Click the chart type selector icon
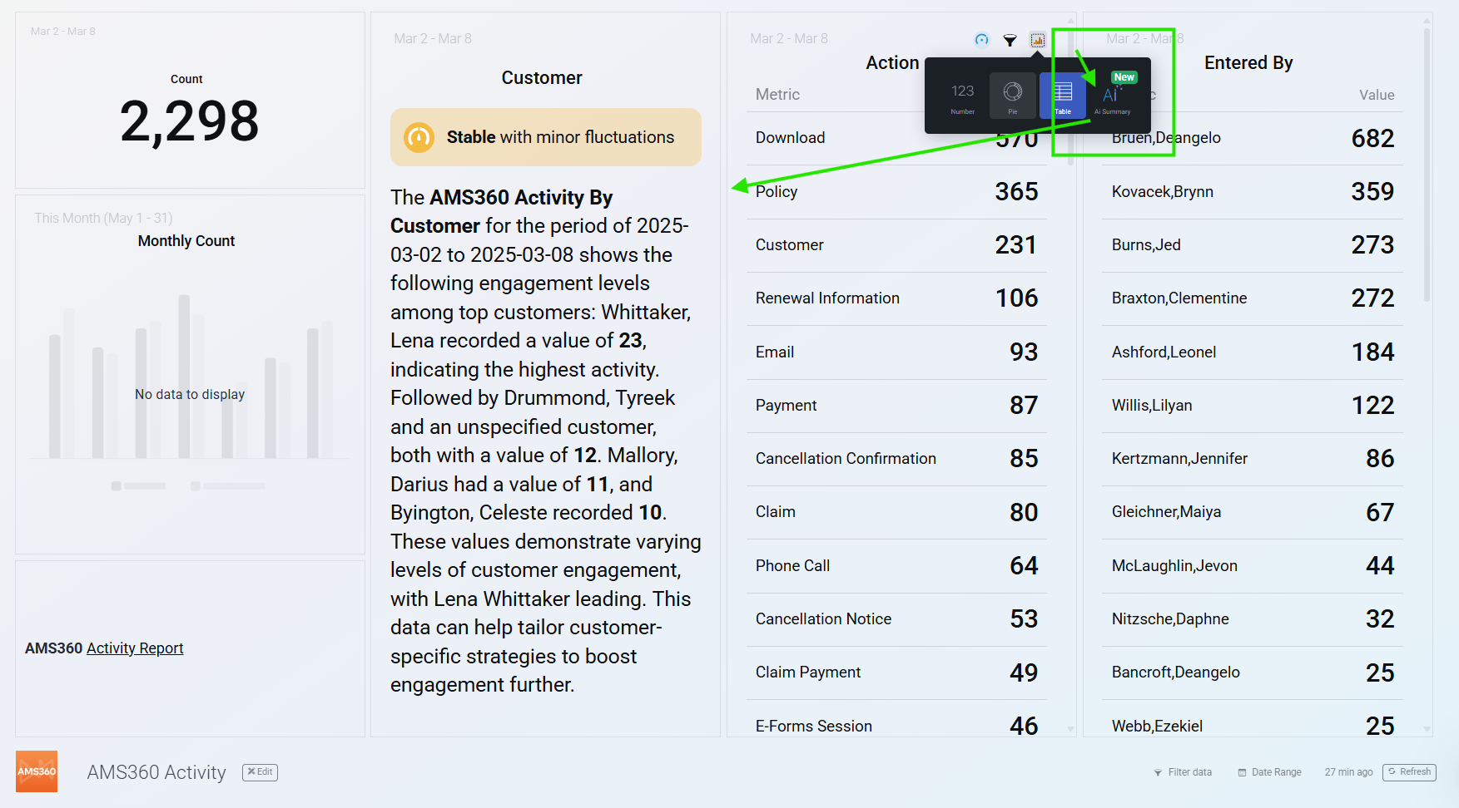 [x=1037, y=40]
